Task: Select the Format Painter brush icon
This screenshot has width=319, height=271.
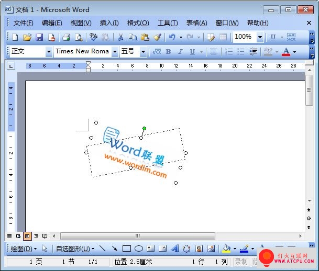Action: 157,37
